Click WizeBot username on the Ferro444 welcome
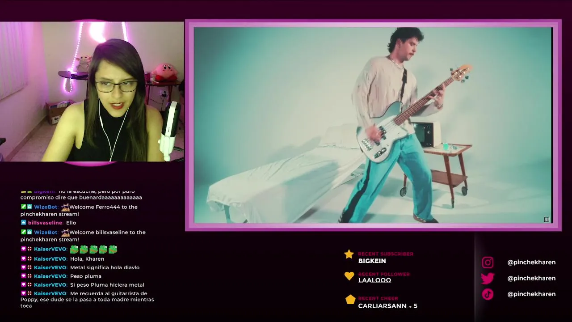 coord(46,207)
